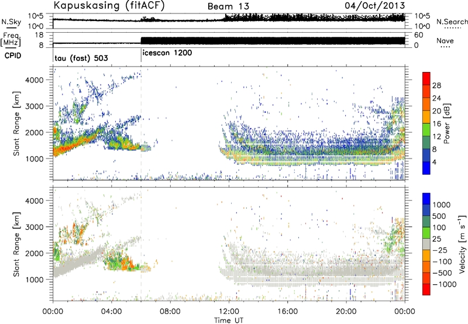The width and height of the screenshot is (468, 324).
Task: Click the 08:00 time tick label
Action: (170, 312)
